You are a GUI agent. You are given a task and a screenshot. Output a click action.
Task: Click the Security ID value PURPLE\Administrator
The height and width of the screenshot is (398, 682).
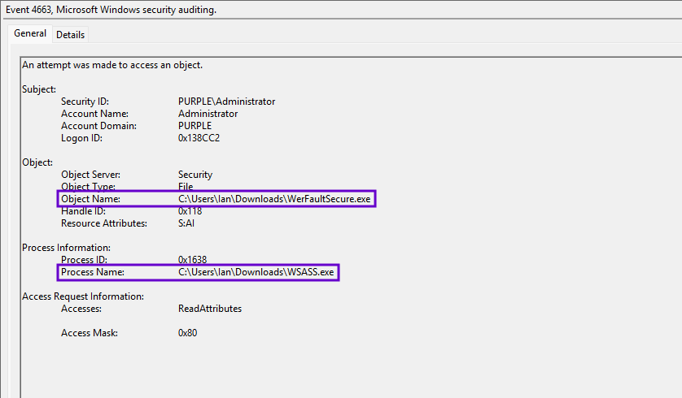pyautogui.click(x=226, y=102)
